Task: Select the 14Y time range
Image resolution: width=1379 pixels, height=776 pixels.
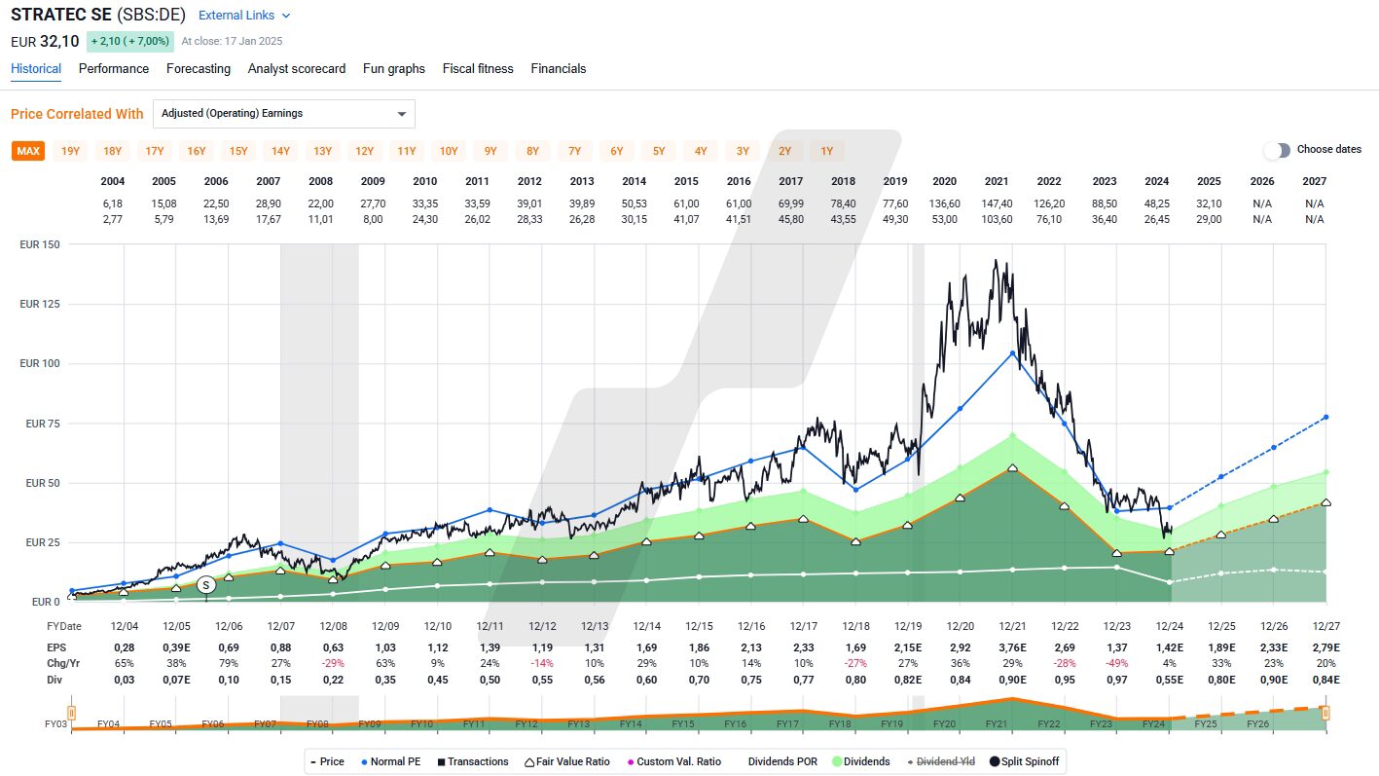Action: (x=280, y=151)
